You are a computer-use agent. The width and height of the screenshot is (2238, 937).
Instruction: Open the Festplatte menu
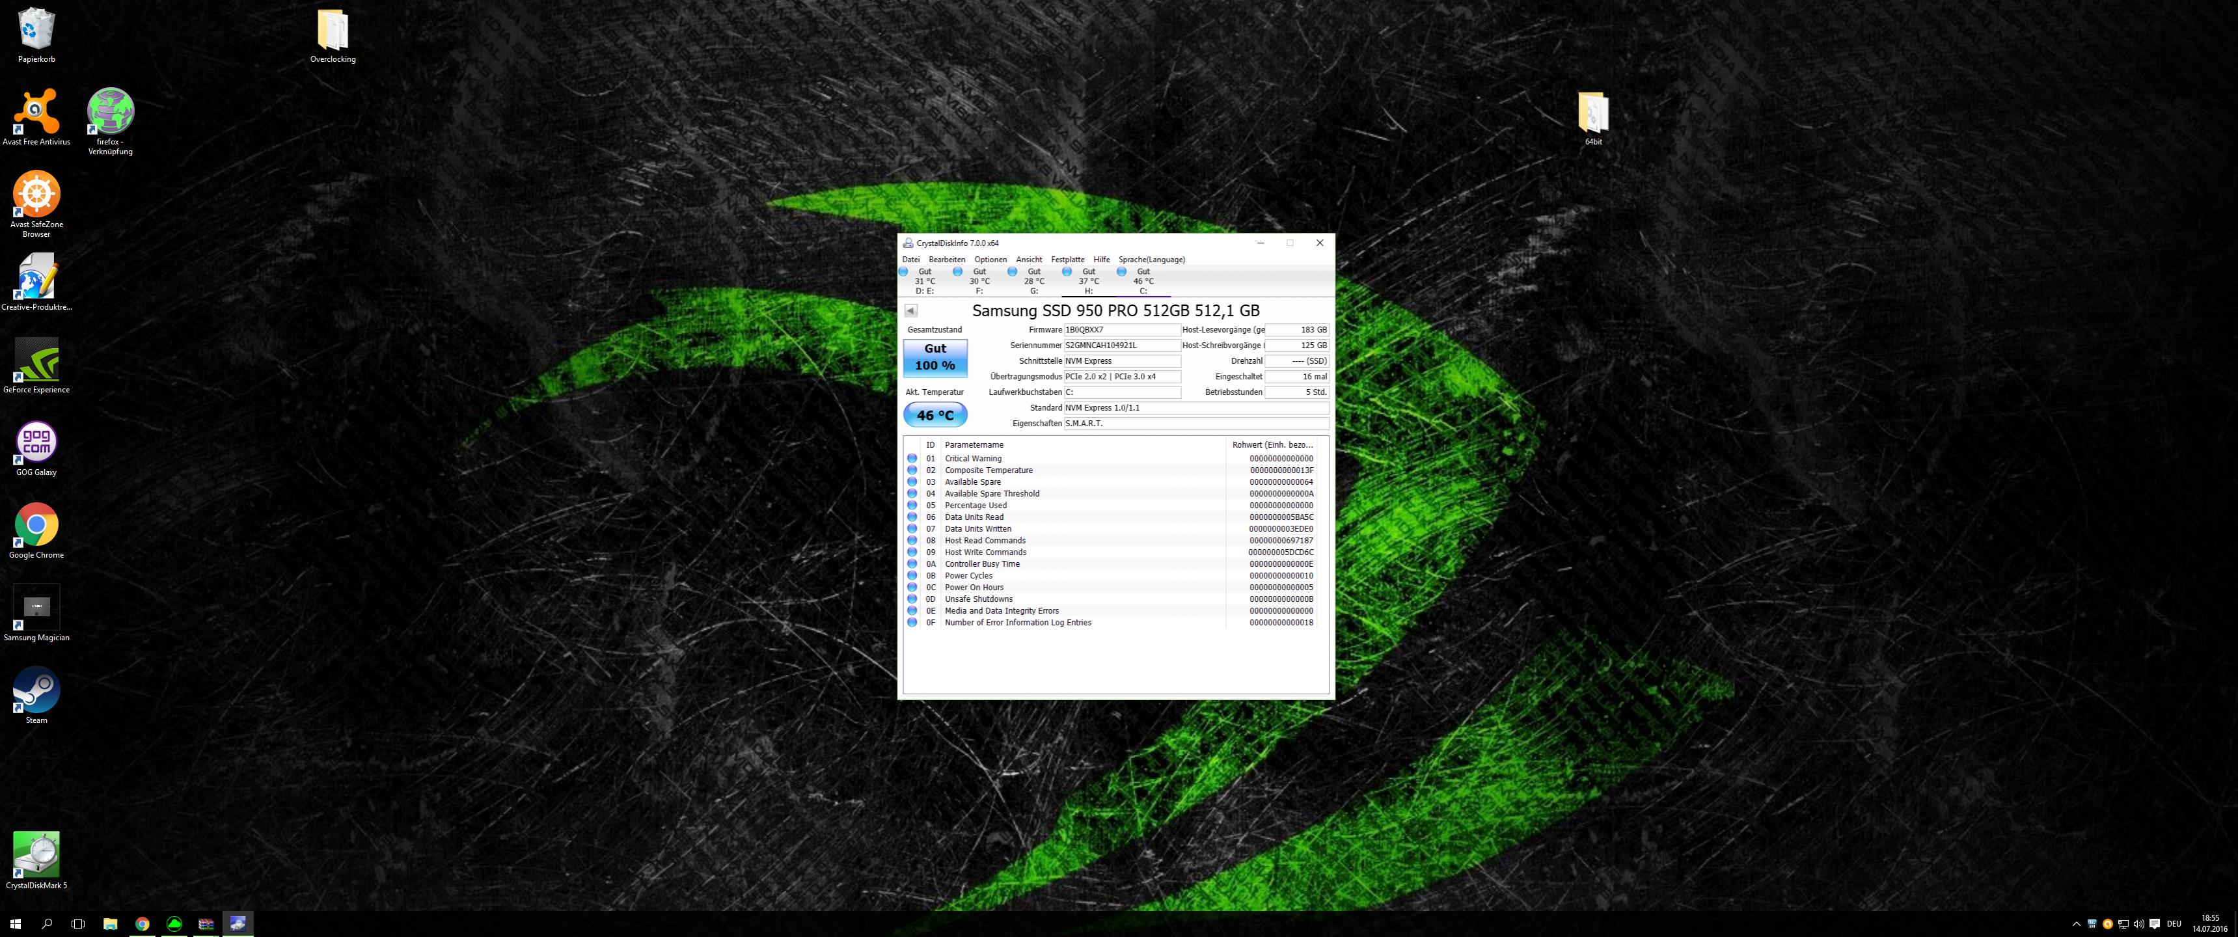click(1067, 260)
